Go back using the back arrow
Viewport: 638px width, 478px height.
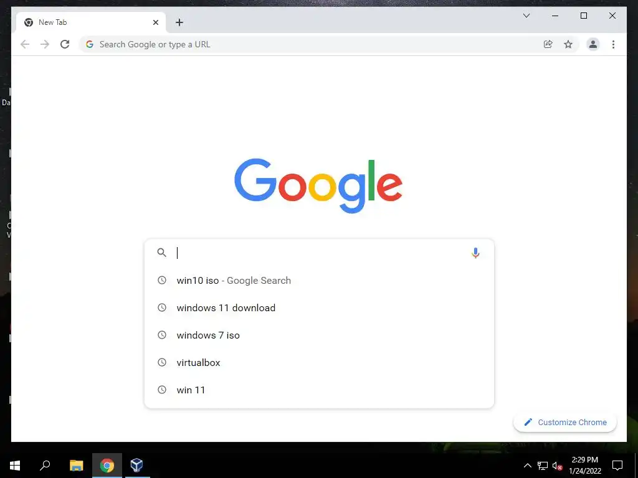pos(25,44)
